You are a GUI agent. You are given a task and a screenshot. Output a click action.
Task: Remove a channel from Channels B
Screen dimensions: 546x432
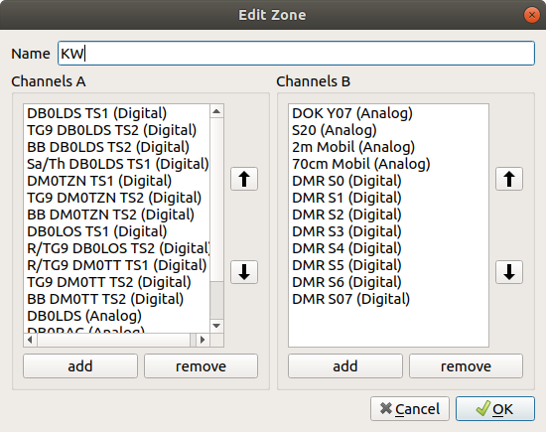coord(466,366)
